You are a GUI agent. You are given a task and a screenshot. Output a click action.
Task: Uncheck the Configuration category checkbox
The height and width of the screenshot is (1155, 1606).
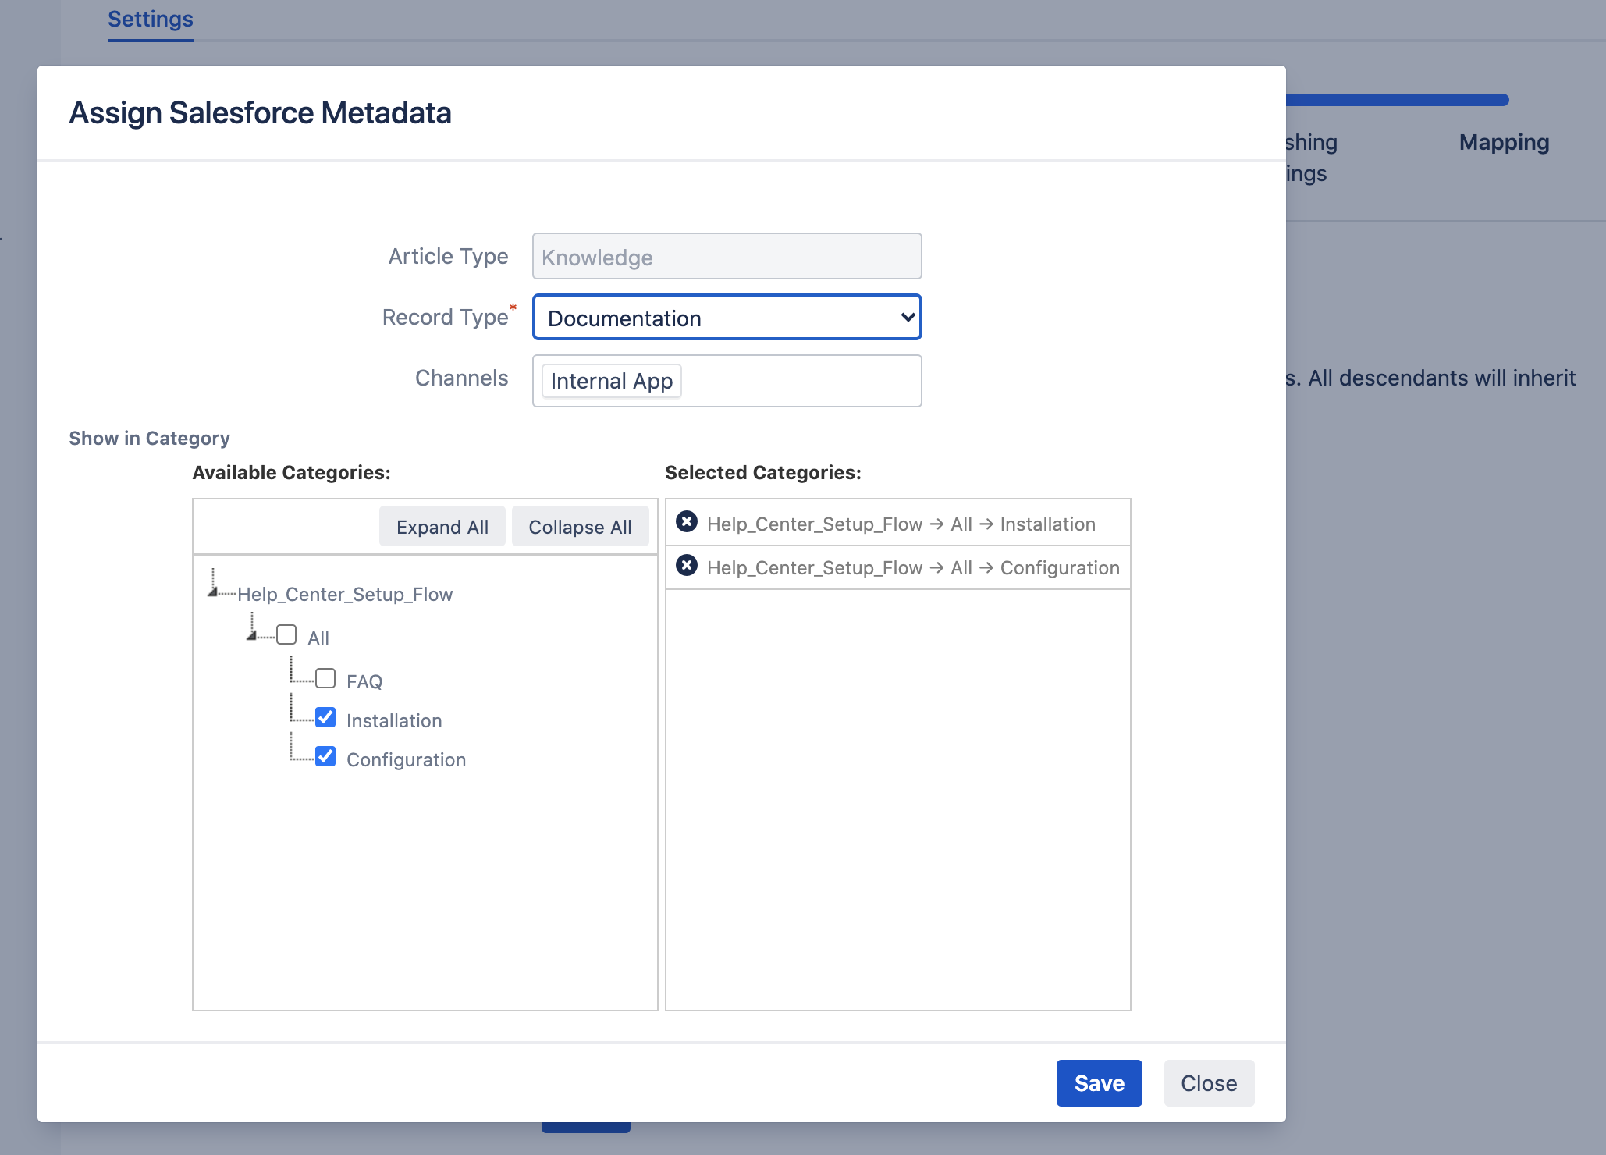[x=325, y=757]
